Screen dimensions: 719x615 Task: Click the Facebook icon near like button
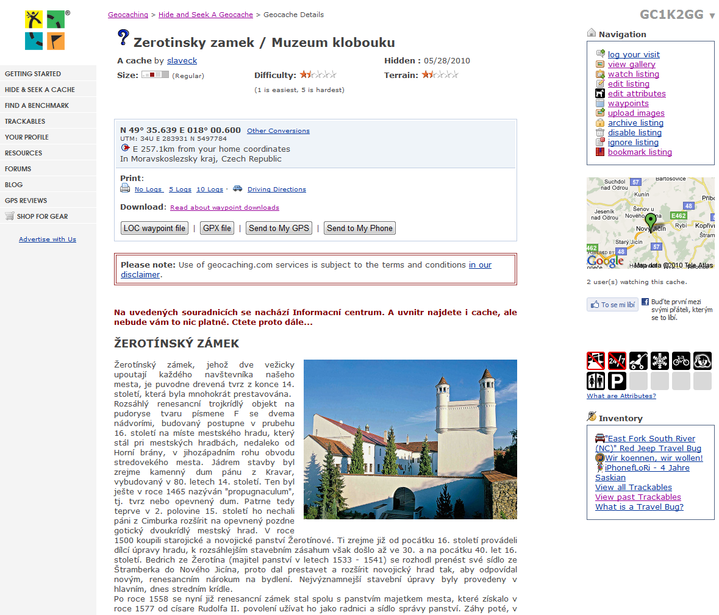click(x=645, y=302)
